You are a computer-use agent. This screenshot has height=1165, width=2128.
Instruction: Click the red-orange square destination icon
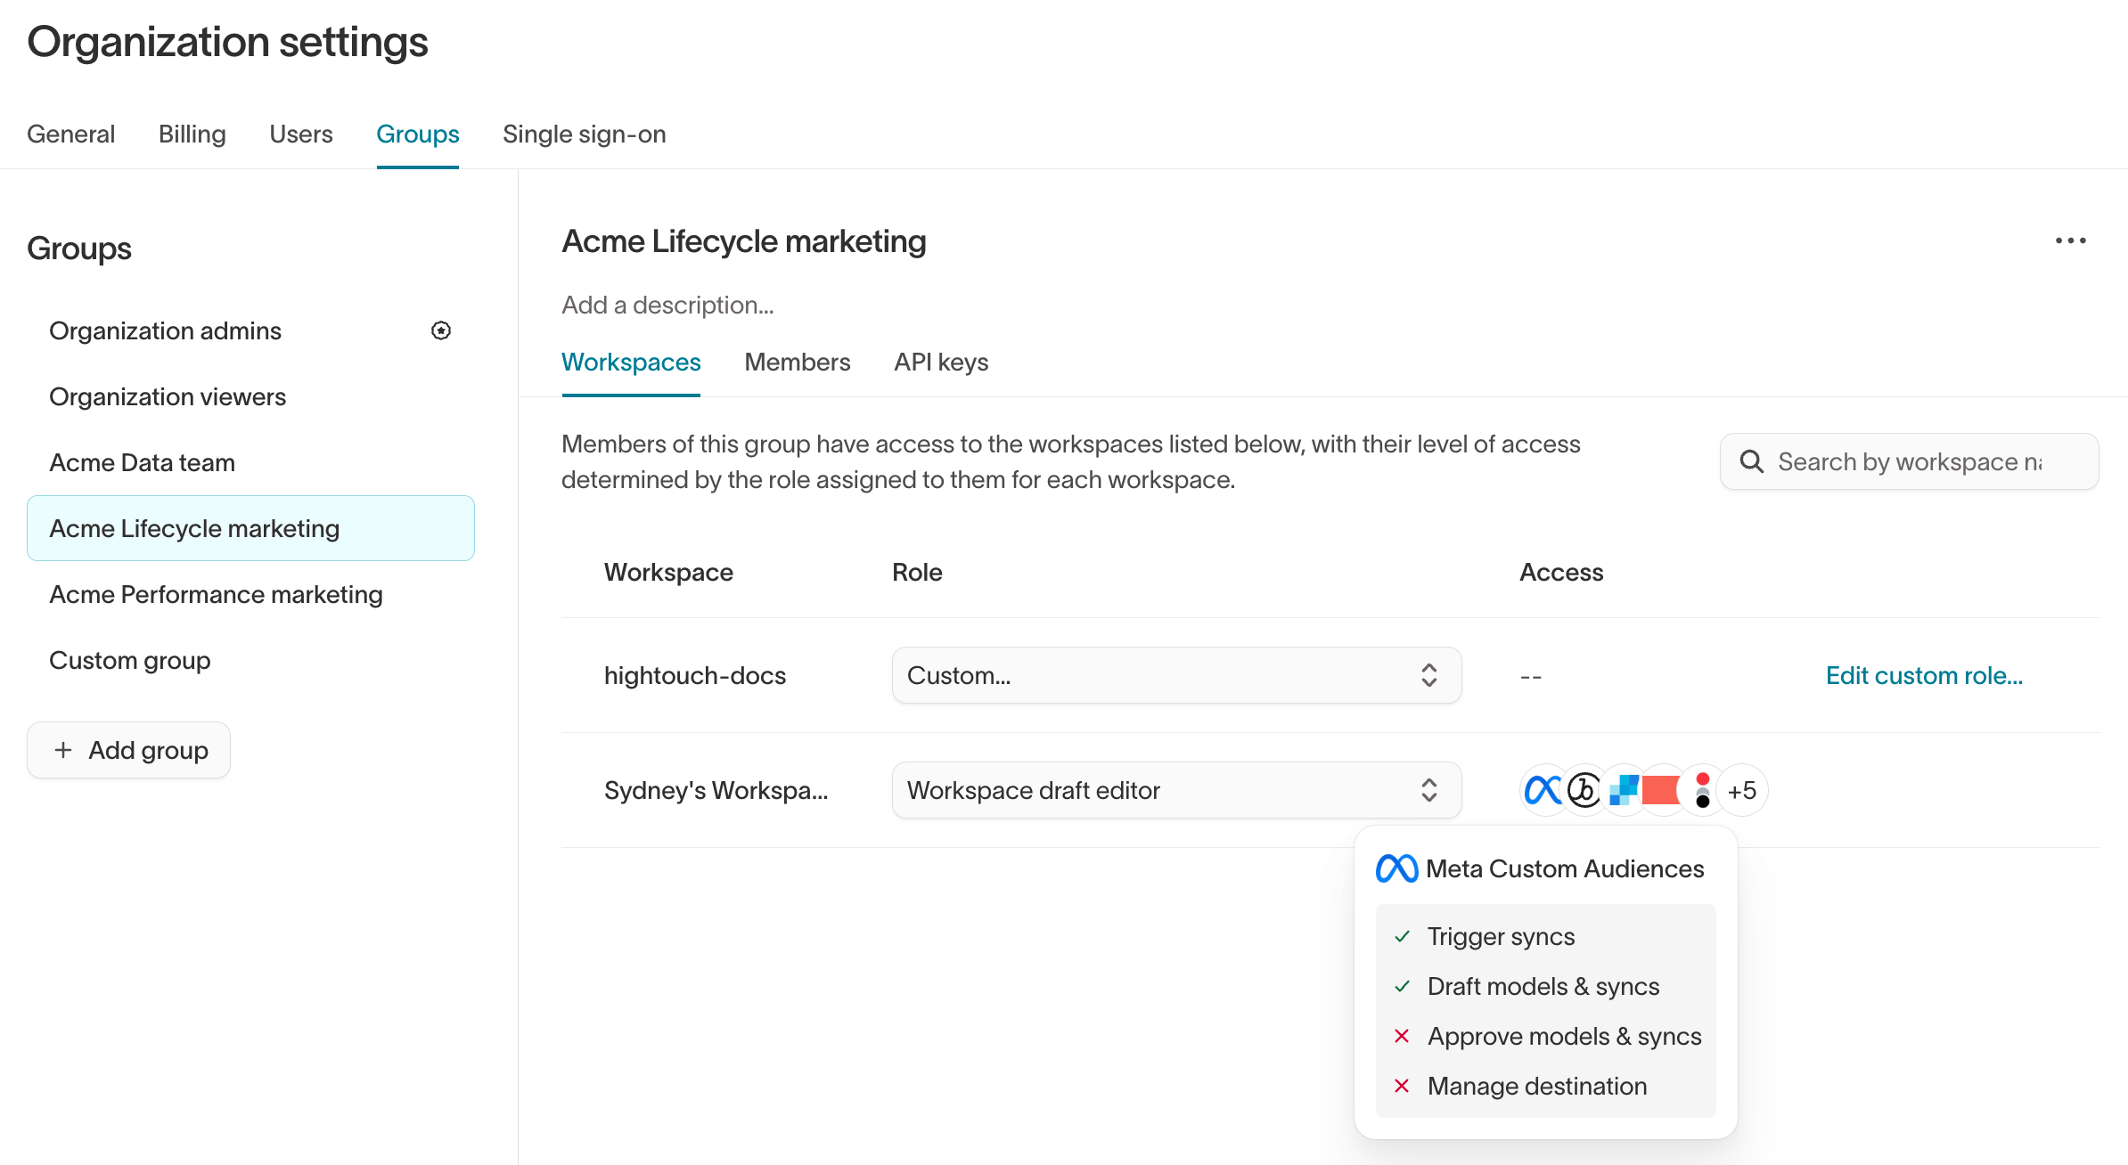[1661, 790]
